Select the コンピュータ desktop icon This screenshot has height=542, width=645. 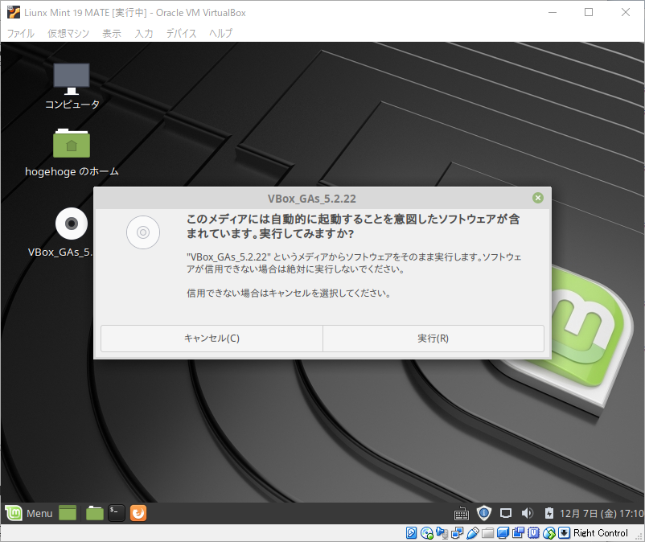tap(72, 86)
